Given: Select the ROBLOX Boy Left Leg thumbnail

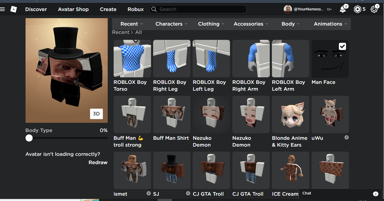Looking at the screenshot, I should point(211,59).
